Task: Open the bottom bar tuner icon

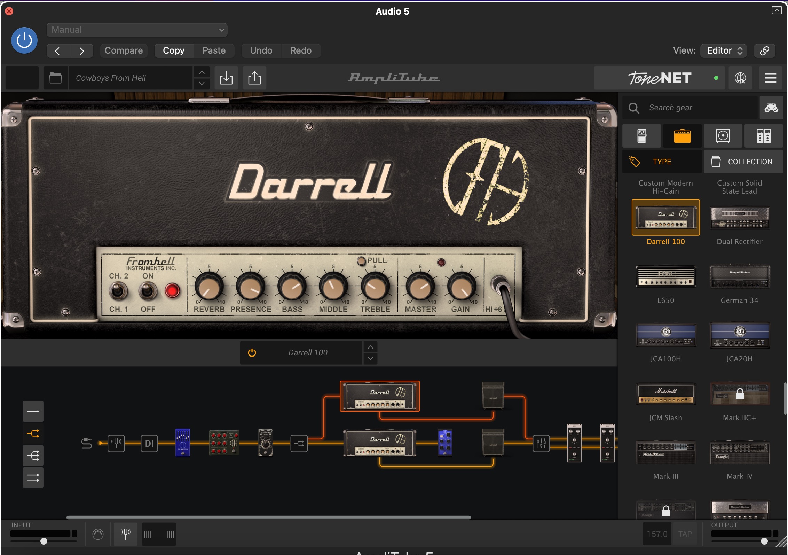Action: tap(126, 534)
